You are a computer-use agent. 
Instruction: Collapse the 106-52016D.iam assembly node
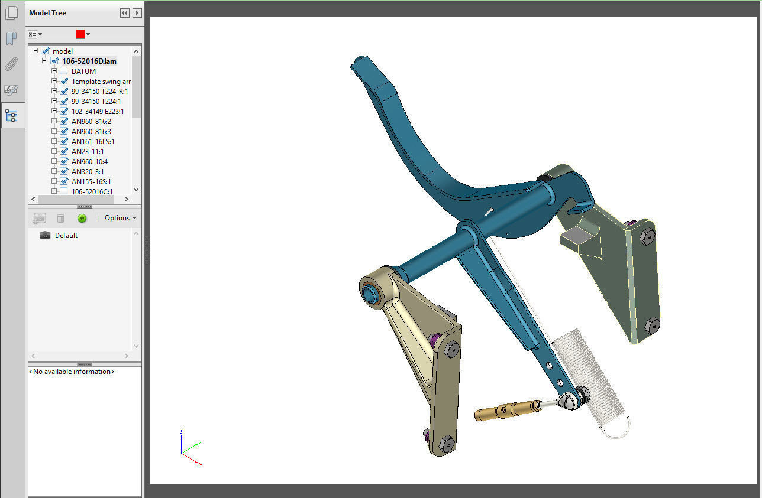pos(45,61)
